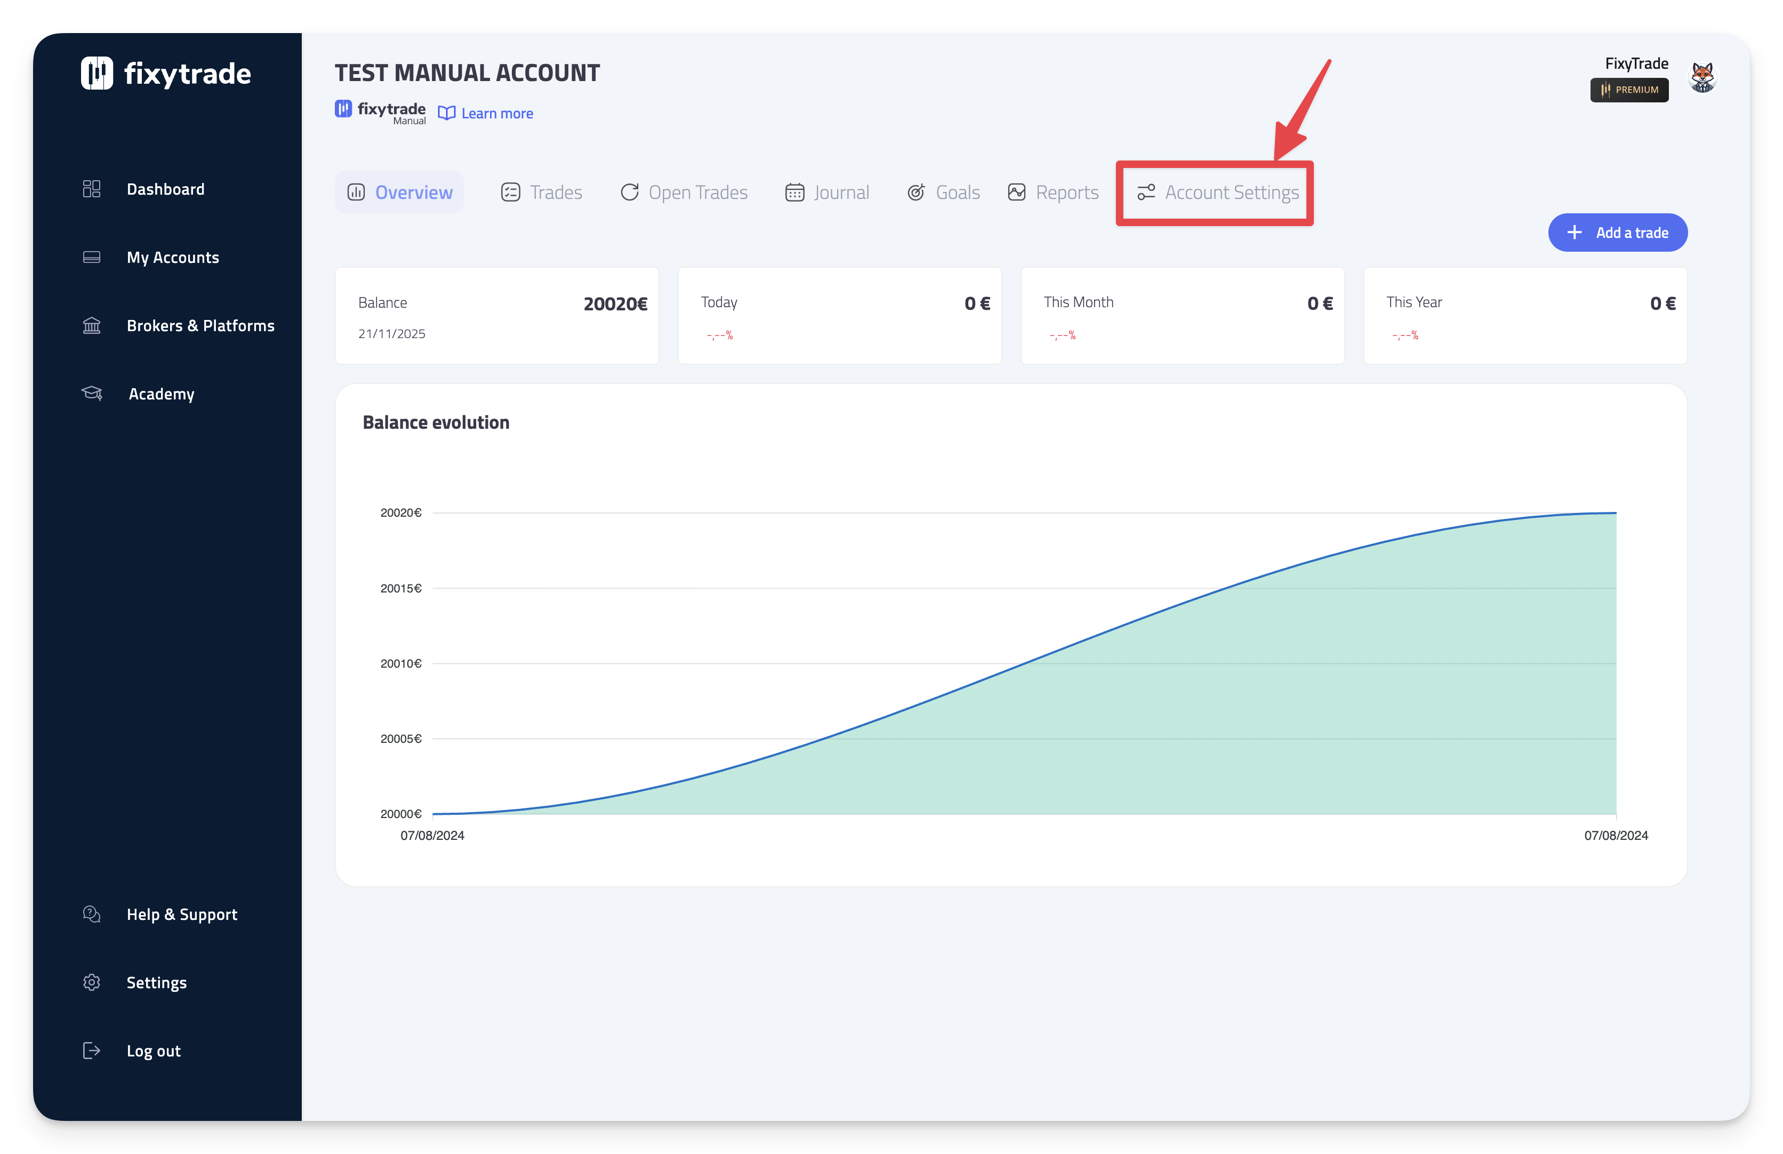Click the Brokers & Platforms bank icon

point(91,325)
